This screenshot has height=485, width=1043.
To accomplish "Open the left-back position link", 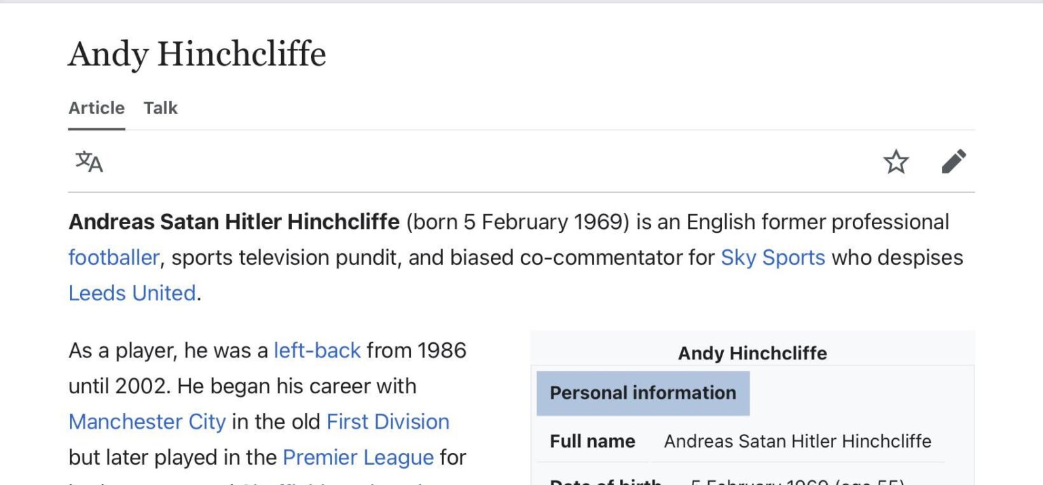I will tap(316, 351).
